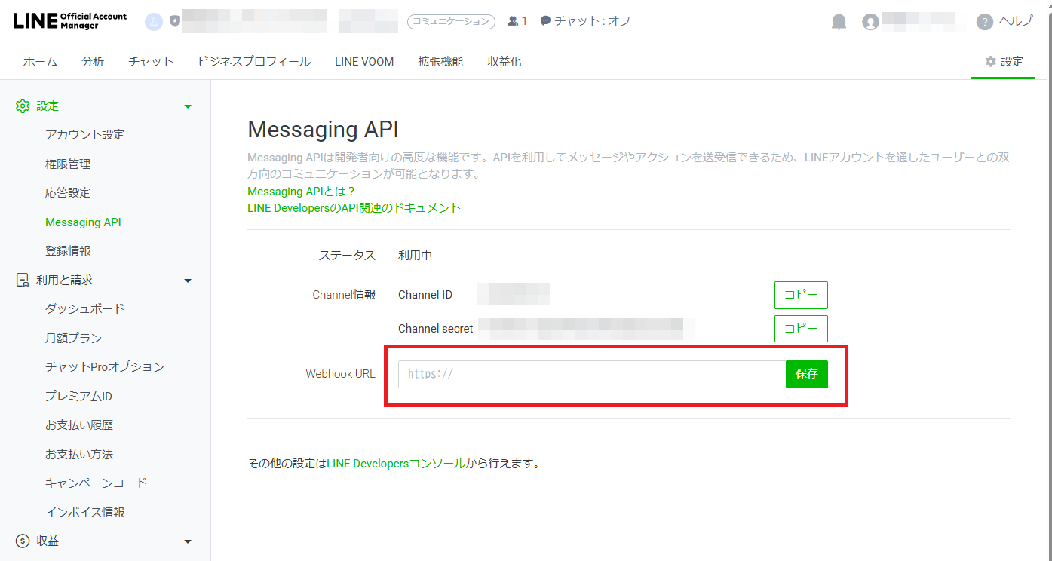
Task: Click the account avatar icon beside logo
Action: point(154,22)
